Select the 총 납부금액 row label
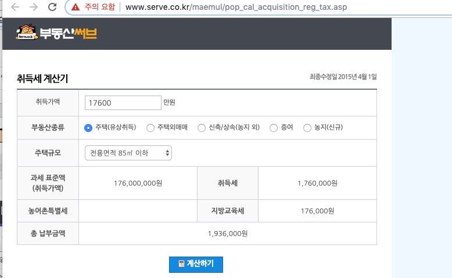This screenshot has width=452, height=278. point(48,233)
